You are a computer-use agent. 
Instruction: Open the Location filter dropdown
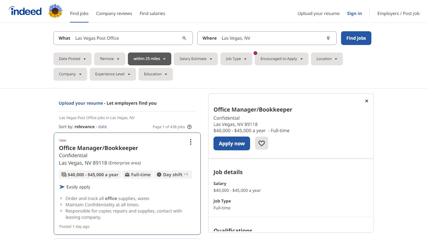pyautogui.click(x=327, y=59)
